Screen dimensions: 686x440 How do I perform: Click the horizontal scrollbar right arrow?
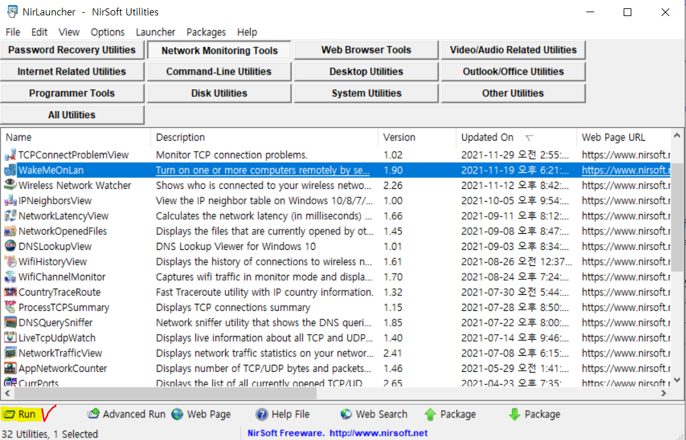pyautogui.click(x=664, y=393)
